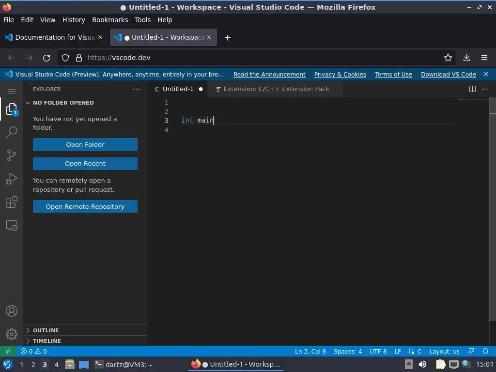Follow the Download VS Code link
Image resolution: width=496 pixels, height=372 pixels.
point(448,74)
